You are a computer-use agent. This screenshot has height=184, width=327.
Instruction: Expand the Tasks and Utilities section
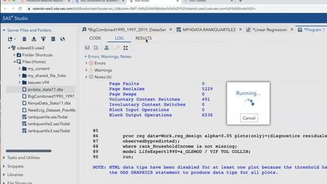(4, 158)
